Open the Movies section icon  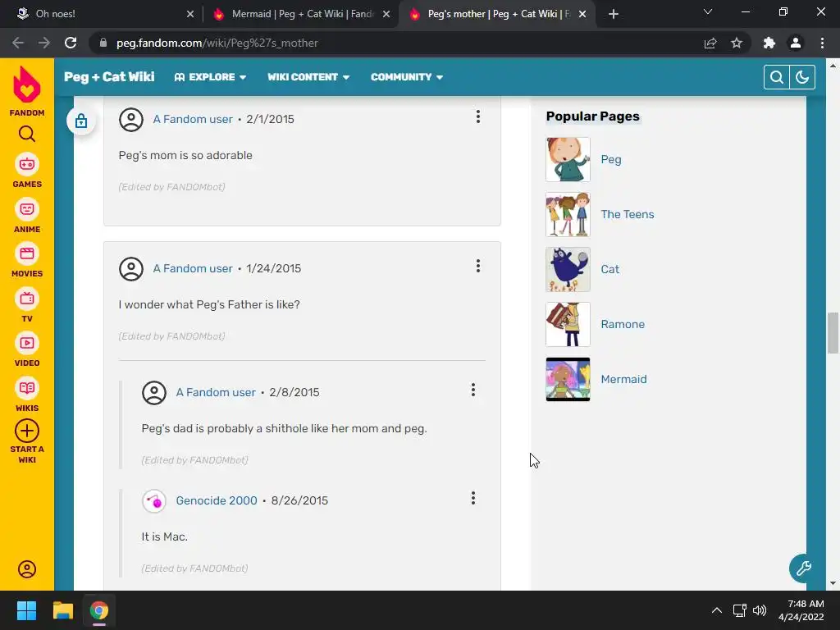27,253
